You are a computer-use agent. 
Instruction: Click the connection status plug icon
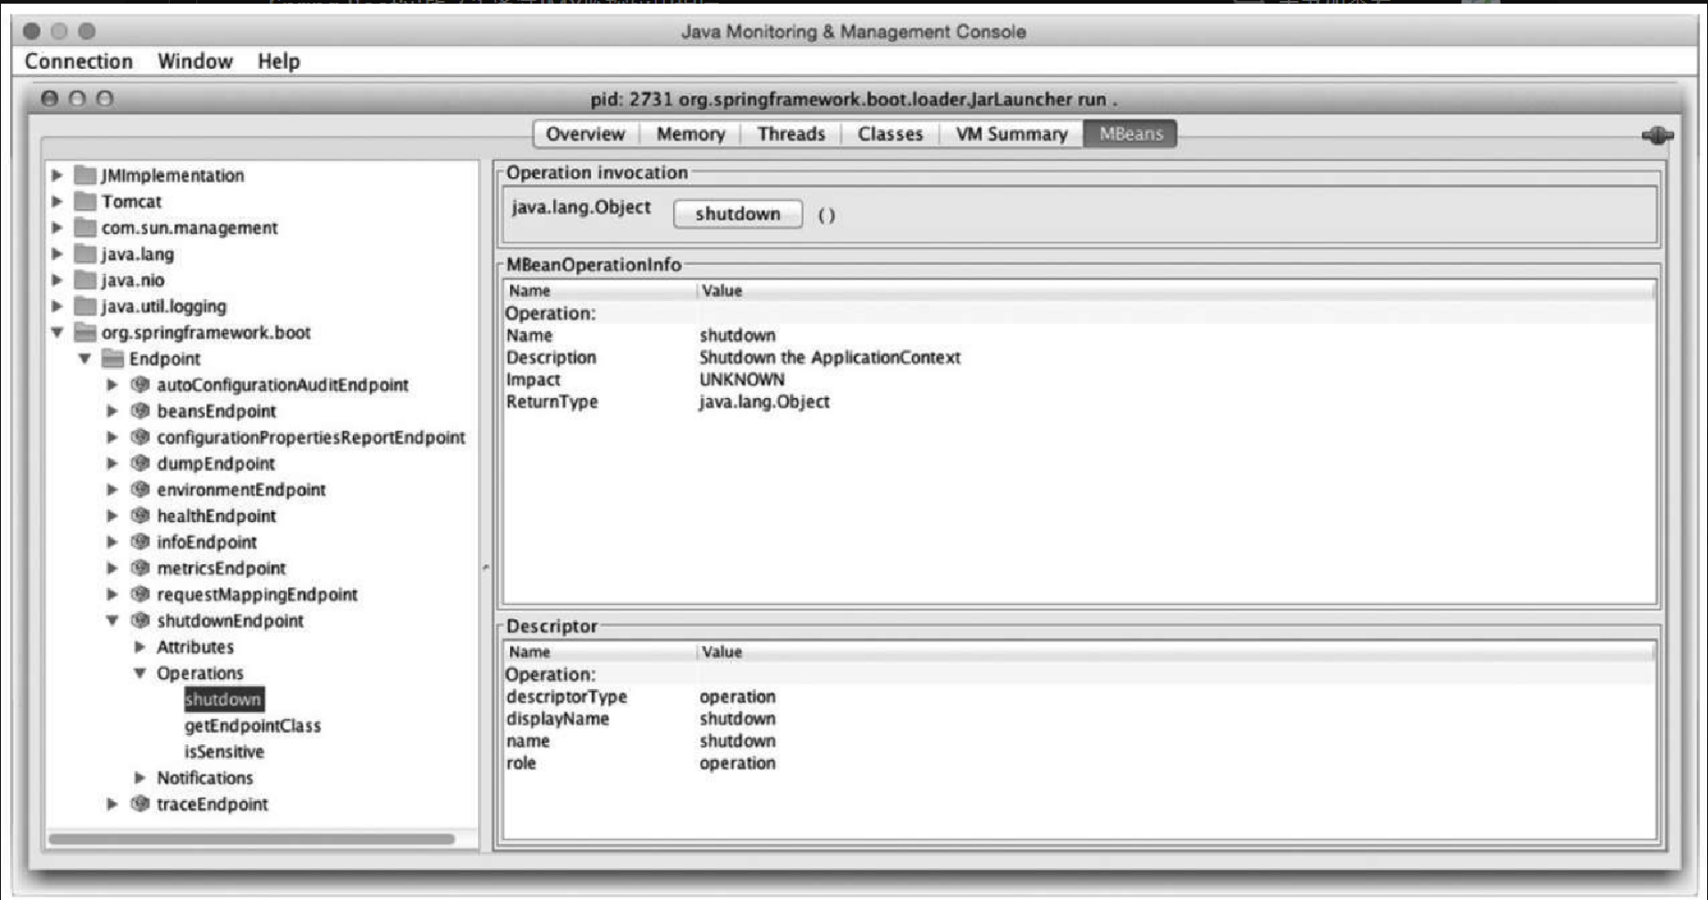(1657, 136)
